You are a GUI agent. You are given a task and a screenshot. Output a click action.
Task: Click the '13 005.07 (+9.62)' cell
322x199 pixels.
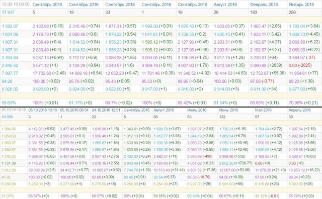(x=106, y=170)
